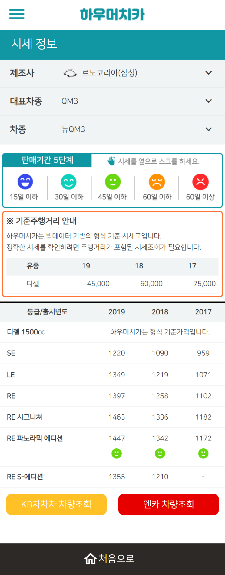Click RE S-에디션 2019 price 1355
This screenshot has width=225, height=575.
pos(117,477)
